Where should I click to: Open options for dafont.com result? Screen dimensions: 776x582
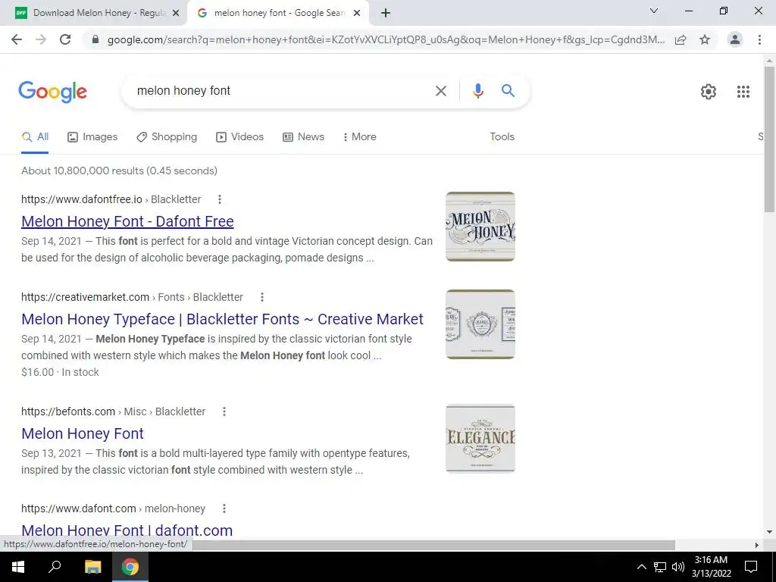point(224,508)
